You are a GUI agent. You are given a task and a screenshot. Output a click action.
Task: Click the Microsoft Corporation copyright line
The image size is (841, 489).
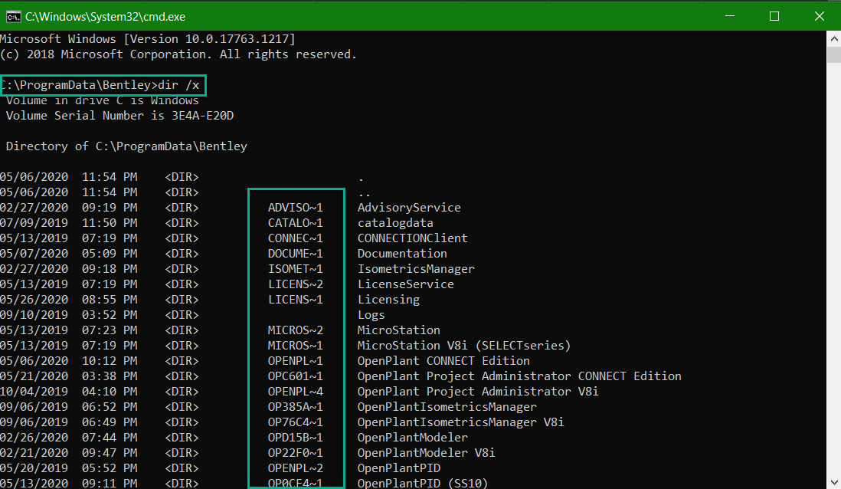[x=178, y=54]
